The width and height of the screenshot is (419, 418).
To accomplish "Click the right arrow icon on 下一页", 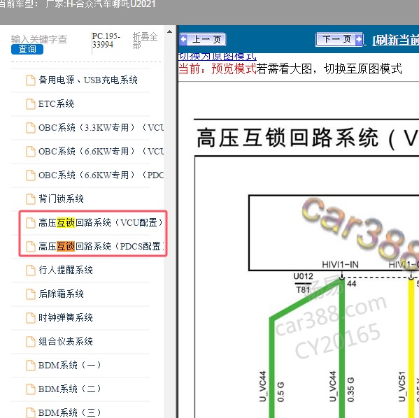I will (x=359, y=40).
